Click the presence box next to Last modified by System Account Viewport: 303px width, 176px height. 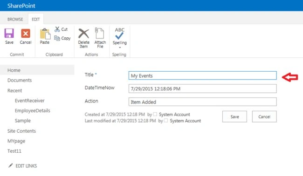pyautogui.click(x=166, y=121)
